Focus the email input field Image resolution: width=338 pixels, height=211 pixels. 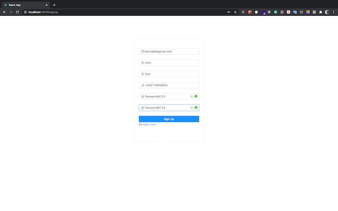click(x=169, y=51)
